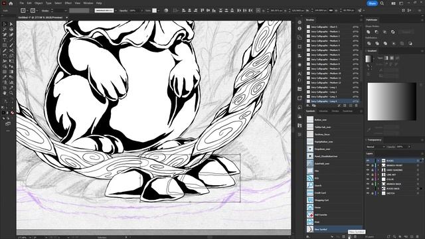Click the Share button
The image size is (425, 239).
tap(372, 3)
